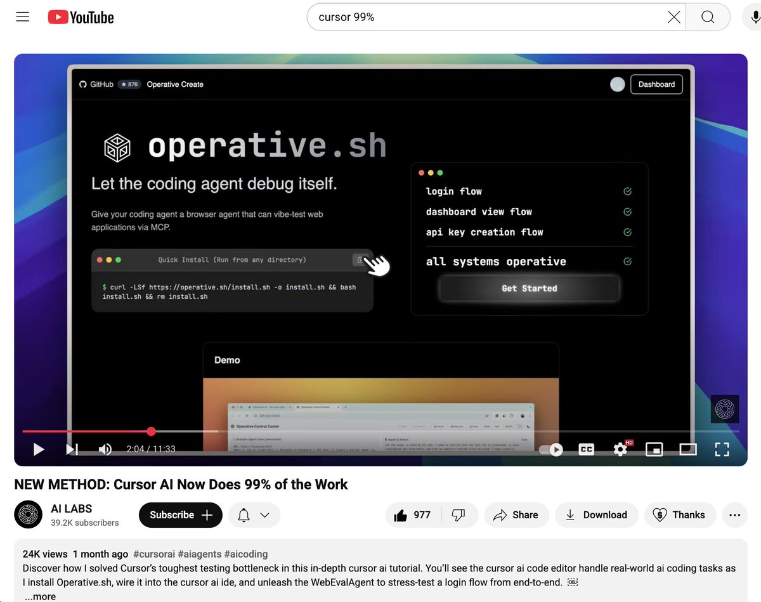Click the 'dashboard view flow' row
This screenshot has height=602, width=761.
(x=529, y=212)
